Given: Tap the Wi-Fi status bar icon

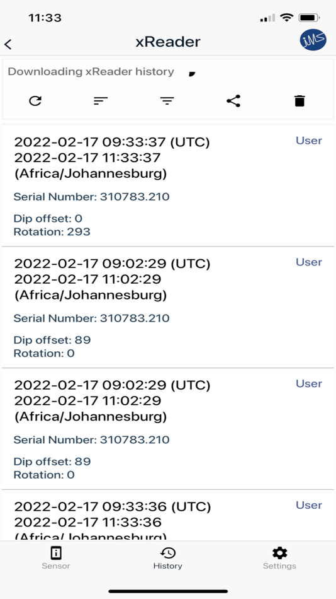Looking at the screenshot, I should click(286, 18).
